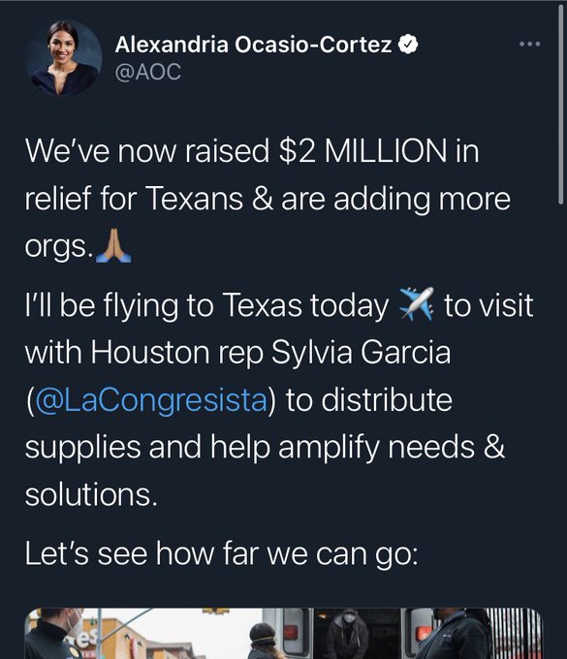This screenshot has height=659, width=567.
Task: Click the Alexandria Ocasio-Cortez display name
Action: coord(253,45)
